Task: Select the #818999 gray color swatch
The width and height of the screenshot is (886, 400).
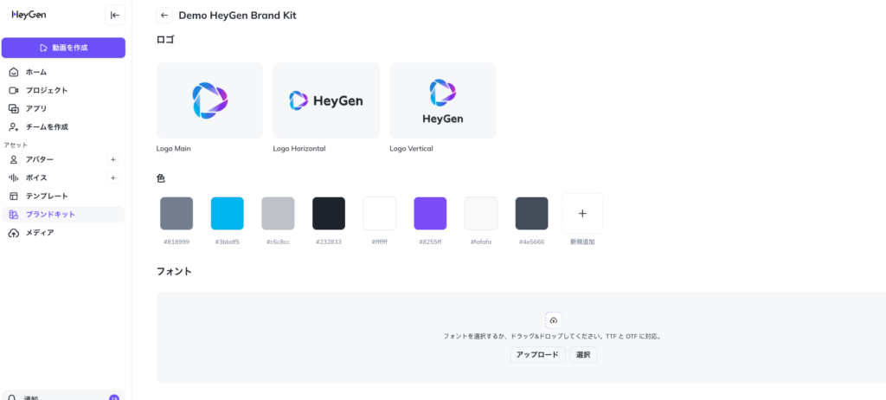Action: (177, 213)
